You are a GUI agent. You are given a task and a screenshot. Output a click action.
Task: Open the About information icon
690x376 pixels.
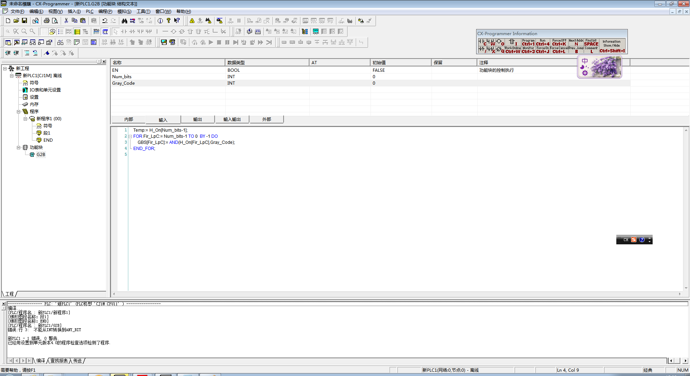(160, 21)
